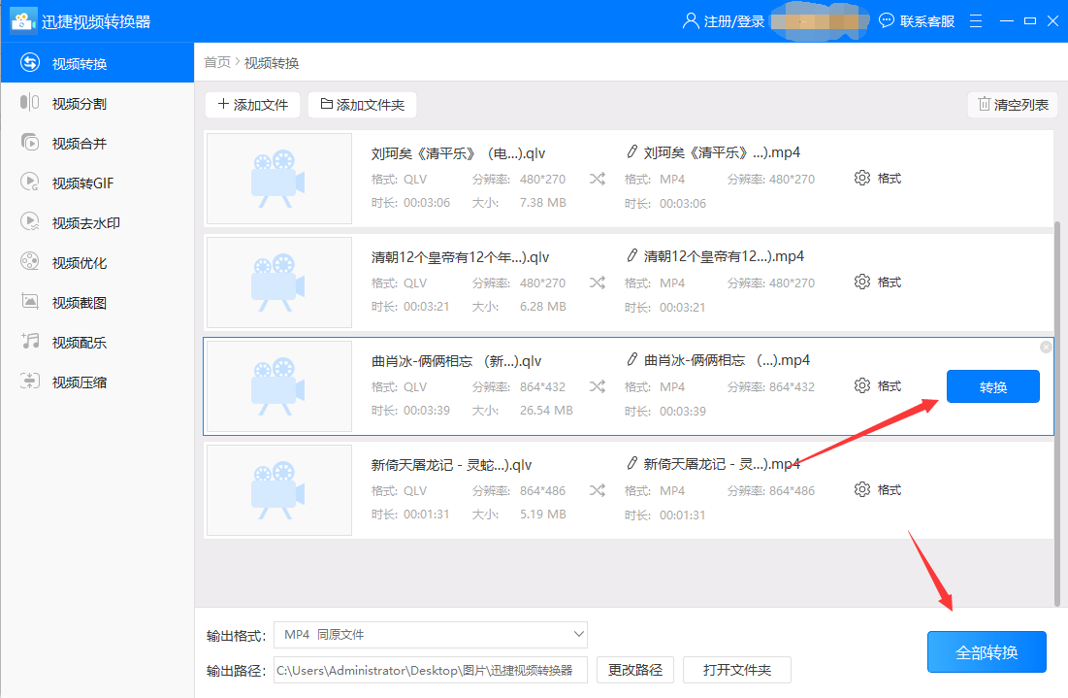Open the hamburger menu in the title bar
This screenshot has height=698, width=1068.
tap(976, 21)
